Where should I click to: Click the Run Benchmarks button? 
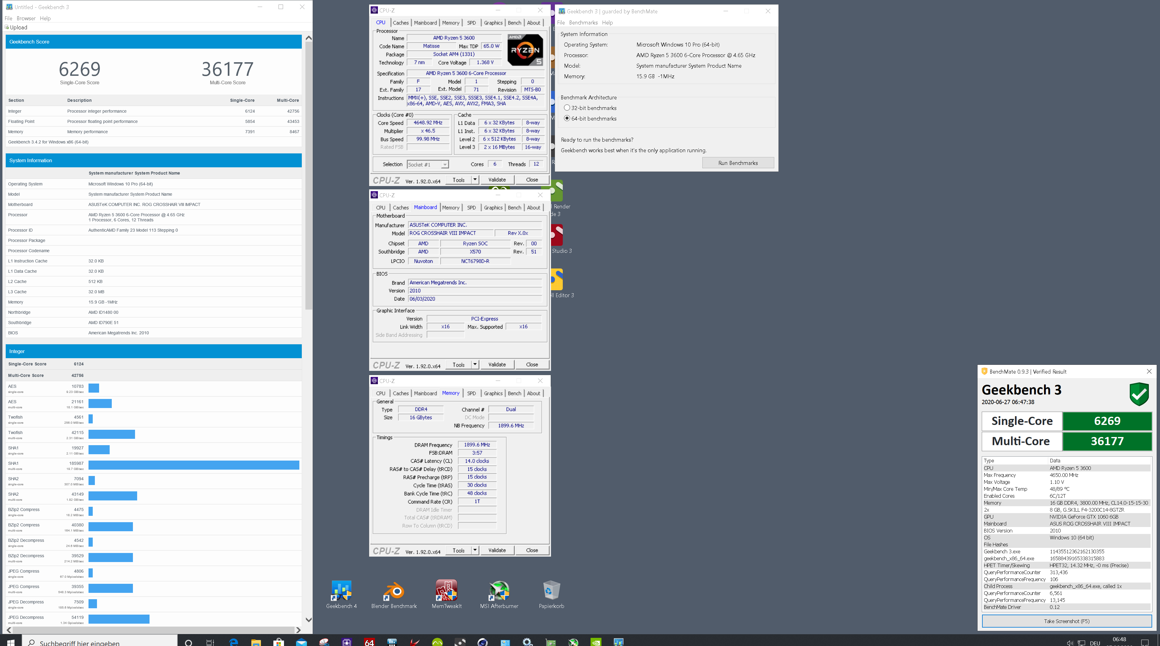tap(738, 163)
